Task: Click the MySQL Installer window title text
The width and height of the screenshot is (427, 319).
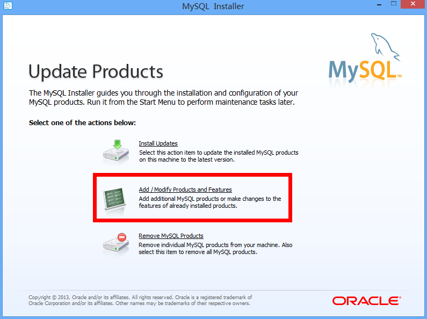Action: (x=213, y=6)
